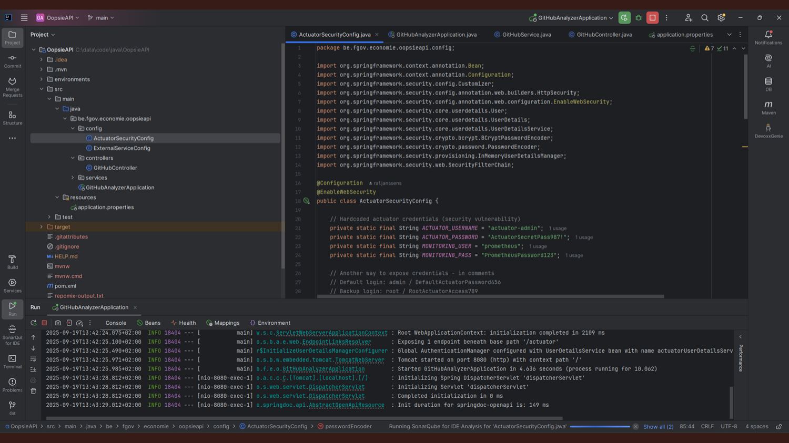Image resolution: width=789 pixels, height=443 pixels.
Task: Open the Notifications bell panel
Action: (768, 37)
